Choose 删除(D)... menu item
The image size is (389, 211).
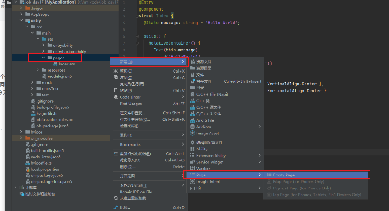tap(149, 167)
